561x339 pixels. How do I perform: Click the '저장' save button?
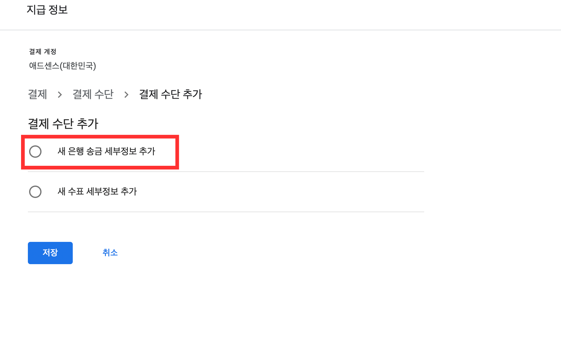tap(50, 253)
